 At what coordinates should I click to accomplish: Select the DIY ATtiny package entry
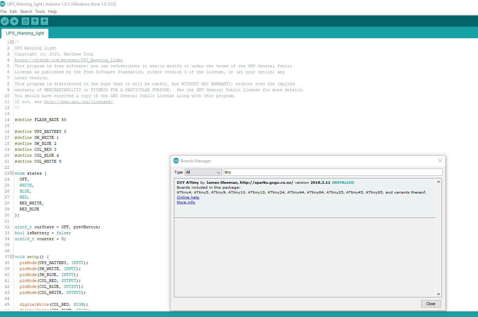tap(305, 198)
